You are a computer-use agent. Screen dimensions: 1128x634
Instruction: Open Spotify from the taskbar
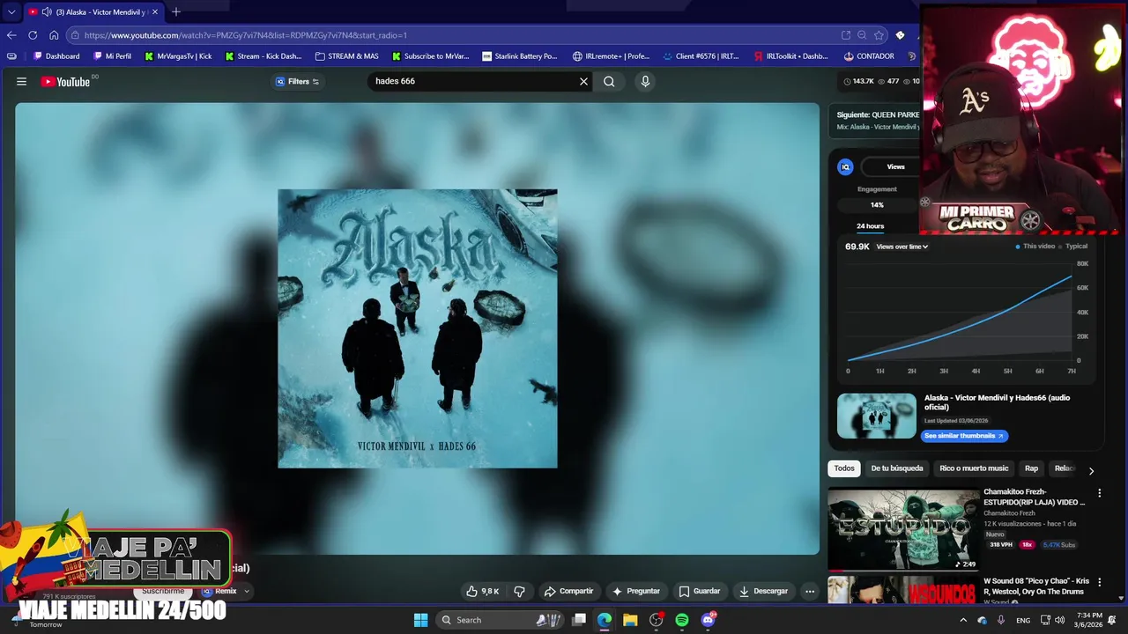click(x=682, y=620)
